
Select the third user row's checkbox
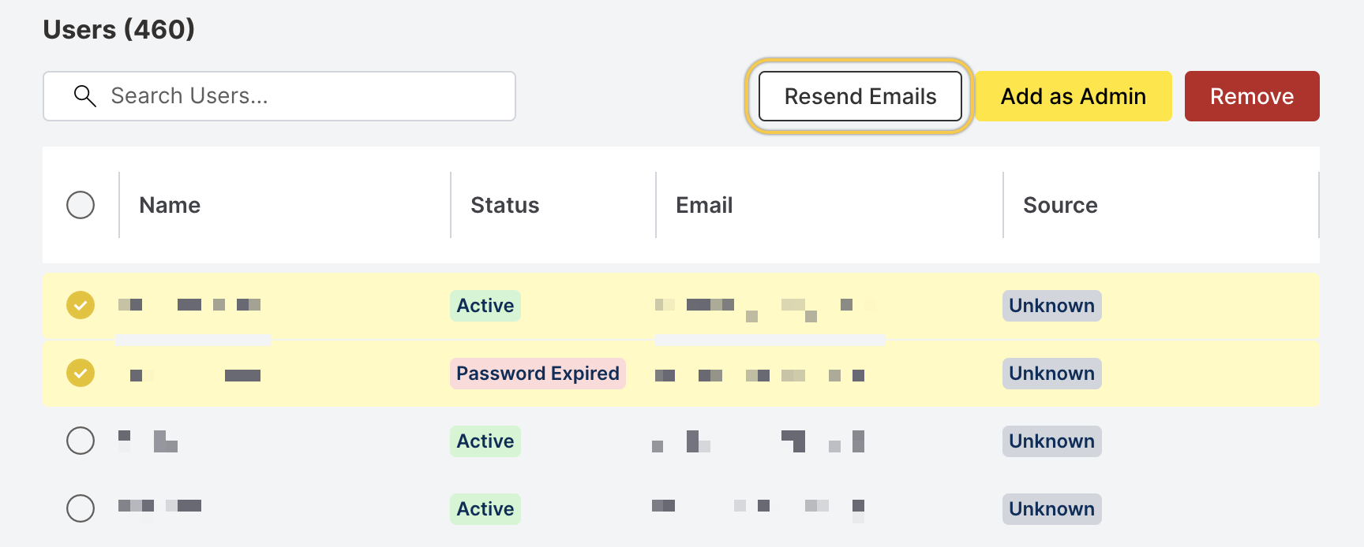coord(81,441)
